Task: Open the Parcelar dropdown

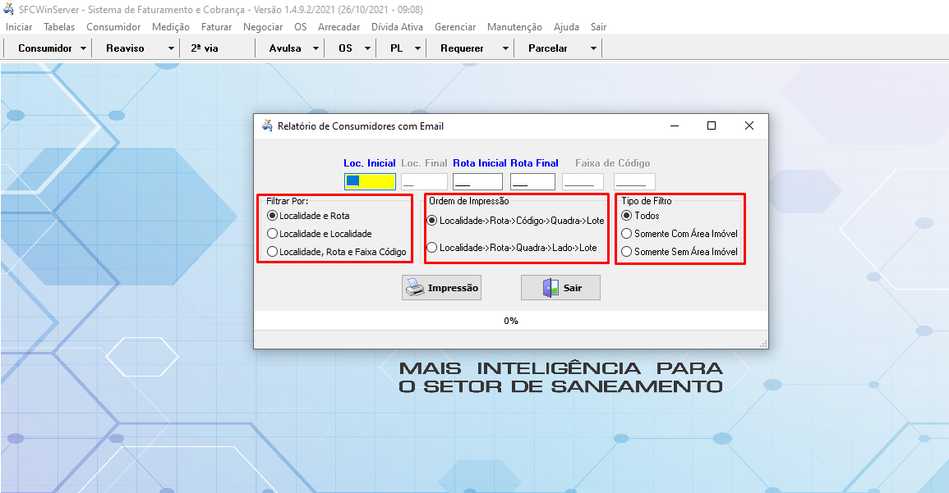Action: click(592, 48)
